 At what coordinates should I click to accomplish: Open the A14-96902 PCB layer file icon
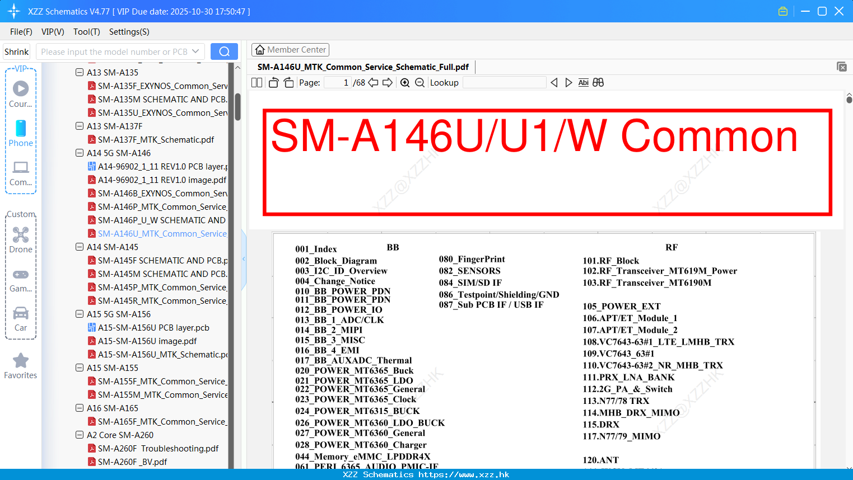(92, 166)
